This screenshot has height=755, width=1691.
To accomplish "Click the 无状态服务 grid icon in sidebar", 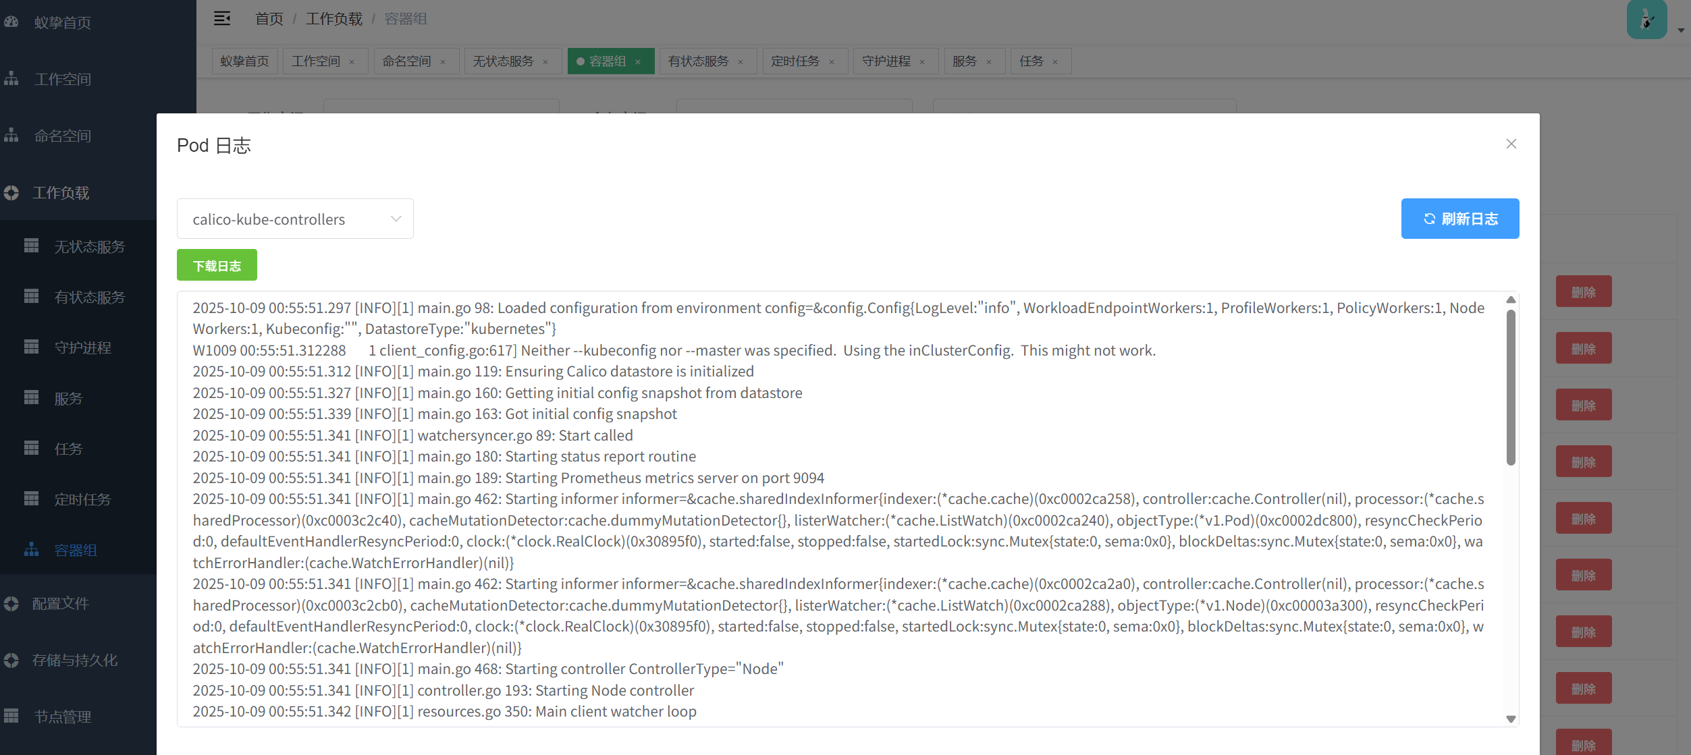I will pyautogui.click(x=31, y=246).
